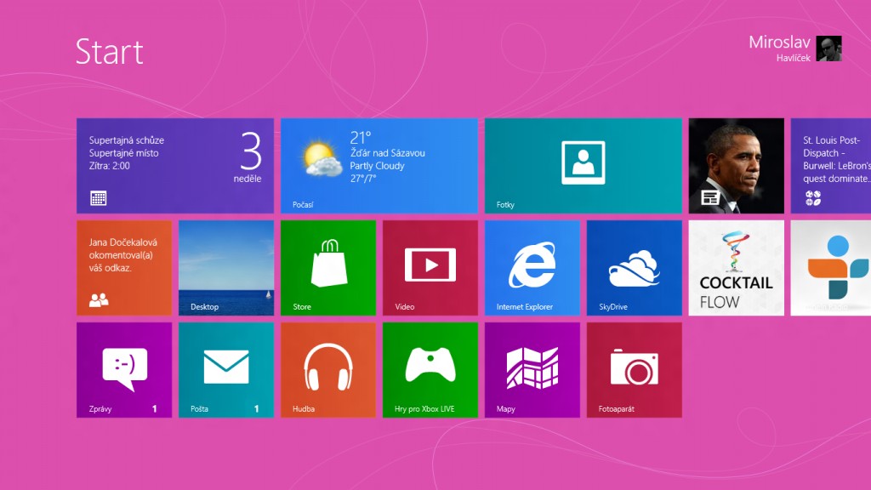Open the Počasí weather tile
Image resolution: width=871 pixels, height=490 pixels.
[x=379, y=166]
